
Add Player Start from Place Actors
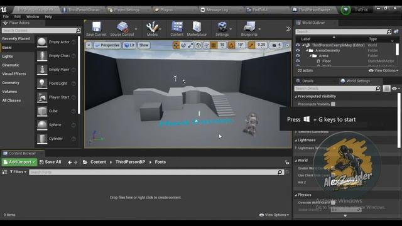tap(57, 97)
